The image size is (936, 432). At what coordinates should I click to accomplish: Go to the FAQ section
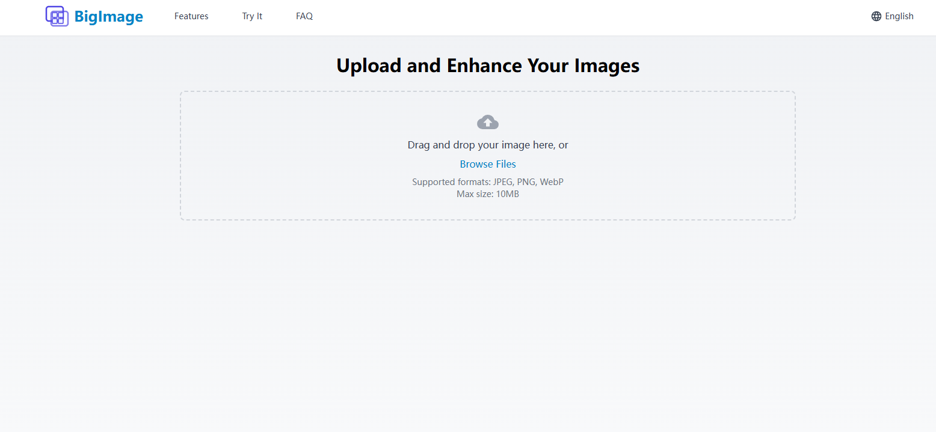click(x=304, y=16)
